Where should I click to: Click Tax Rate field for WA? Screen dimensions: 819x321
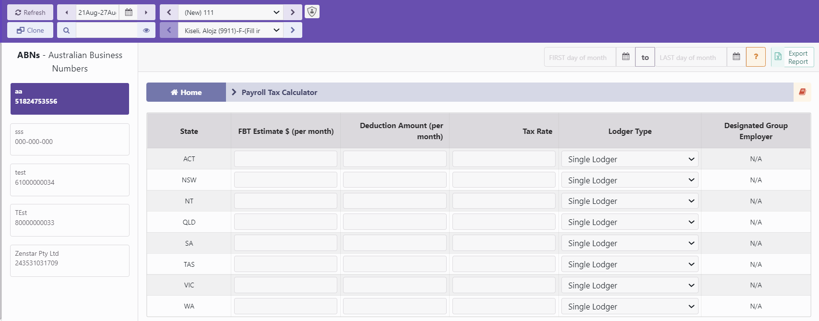(504, 306)
